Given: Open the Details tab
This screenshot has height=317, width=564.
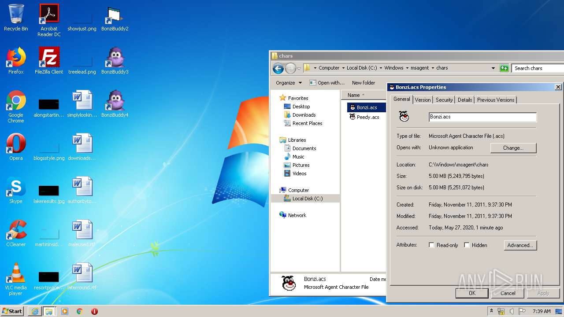Looking at the screenshot, I should click(465, 100).
